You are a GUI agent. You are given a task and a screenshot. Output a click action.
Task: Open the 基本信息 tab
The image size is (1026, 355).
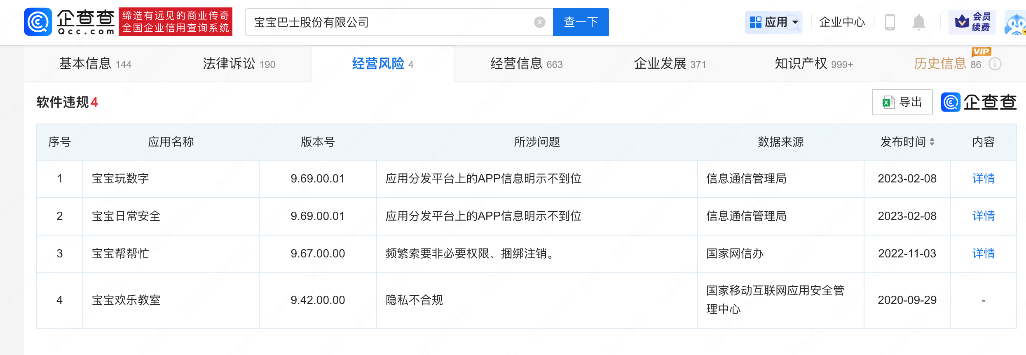[x=95, y=64]
